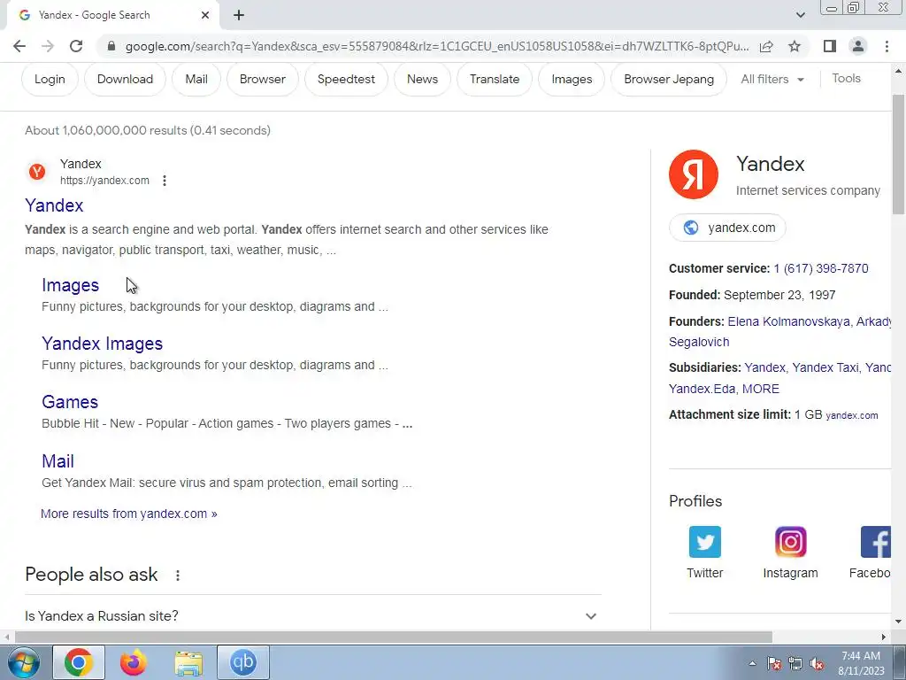Click the address bar URL field

[x=437, y=46]
